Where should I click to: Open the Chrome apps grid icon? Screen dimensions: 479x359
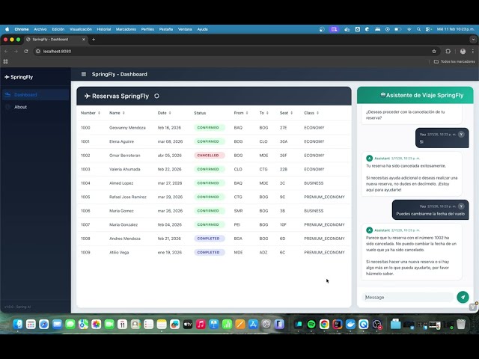5,61
